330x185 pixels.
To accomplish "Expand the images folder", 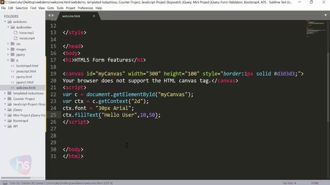I will 8,49.
